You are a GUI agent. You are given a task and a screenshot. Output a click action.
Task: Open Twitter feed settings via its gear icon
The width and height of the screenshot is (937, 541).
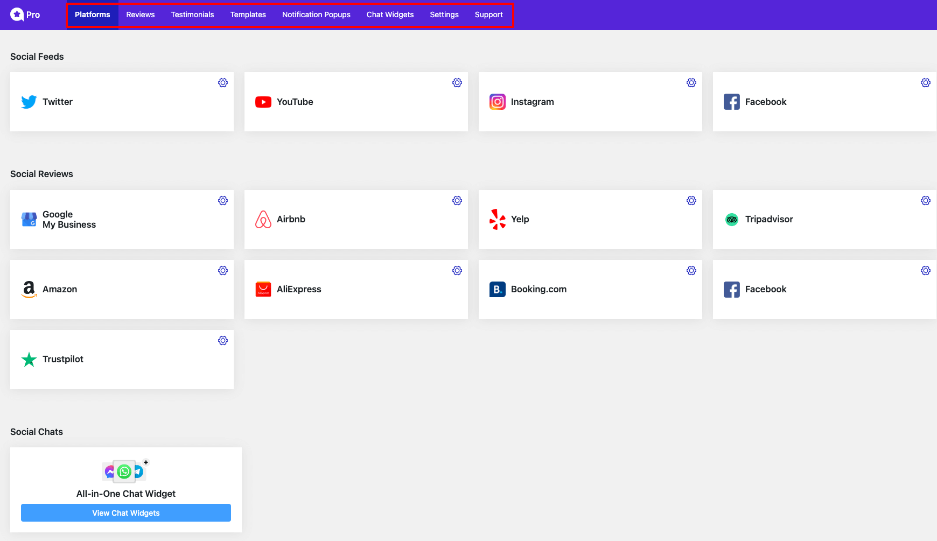click(223, 82)
